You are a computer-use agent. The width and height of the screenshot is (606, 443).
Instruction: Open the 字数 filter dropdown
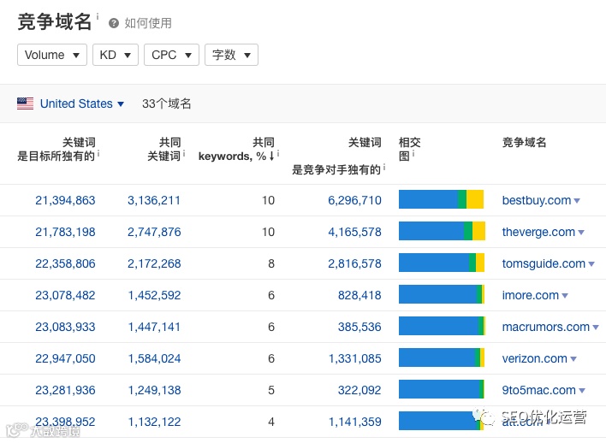(x=231, y=55)
